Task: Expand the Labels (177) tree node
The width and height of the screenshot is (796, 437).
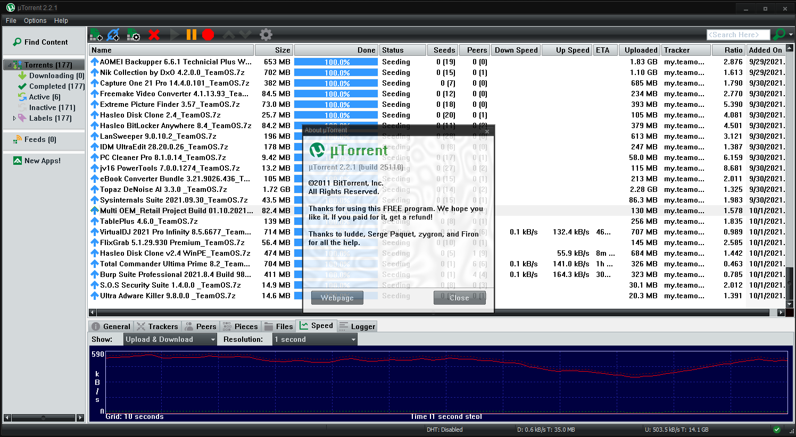Action: pos(14,118)
